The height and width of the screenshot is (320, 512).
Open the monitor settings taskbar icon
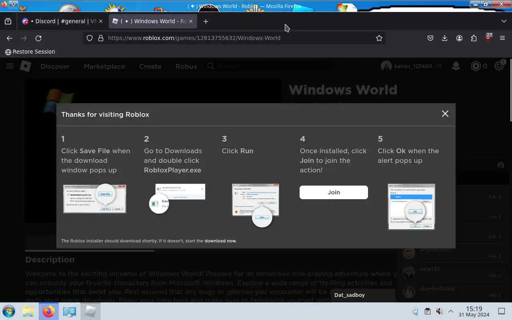point(69,311)
